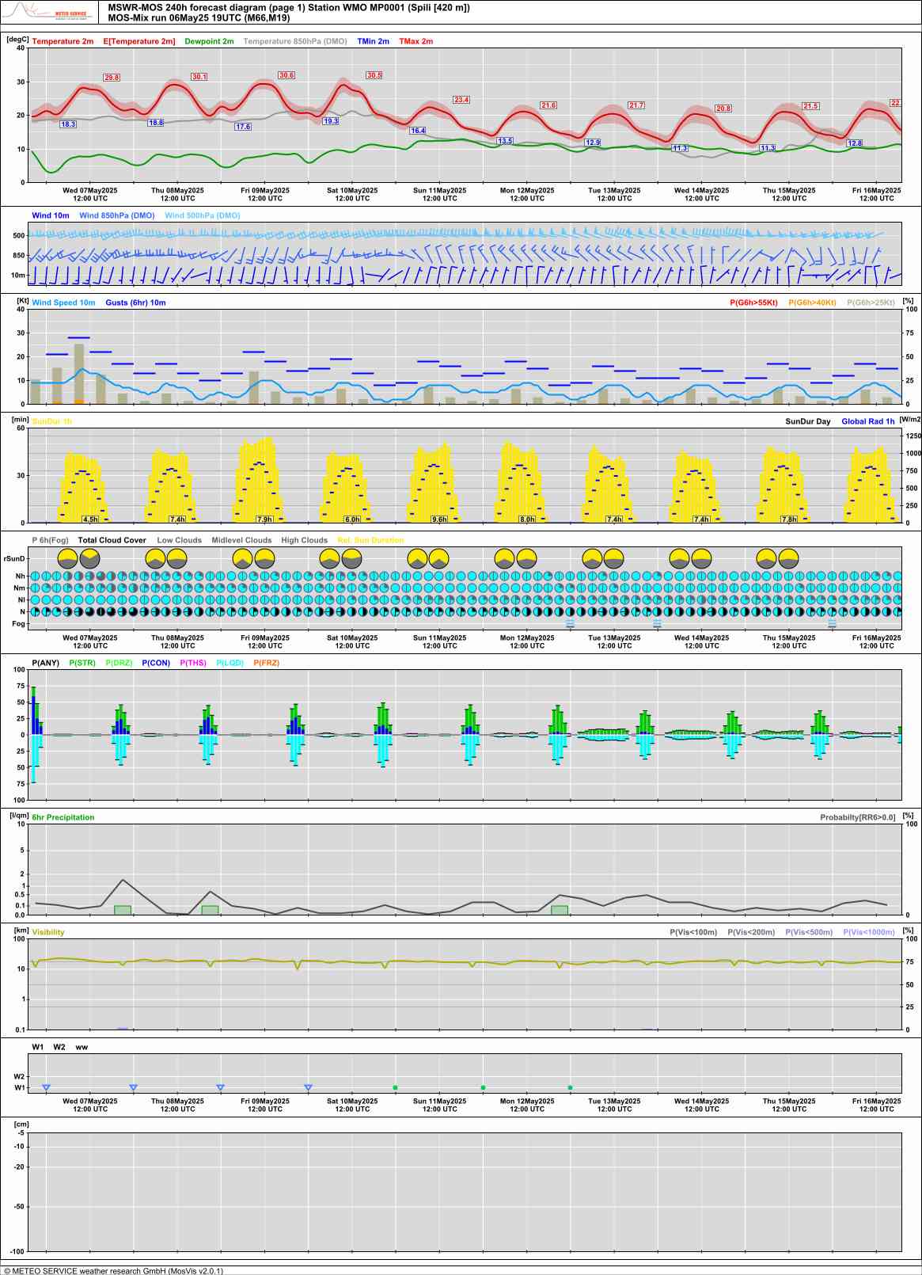
Task: Click the 'Wind 10m' legend label
Action: (51, 215)
